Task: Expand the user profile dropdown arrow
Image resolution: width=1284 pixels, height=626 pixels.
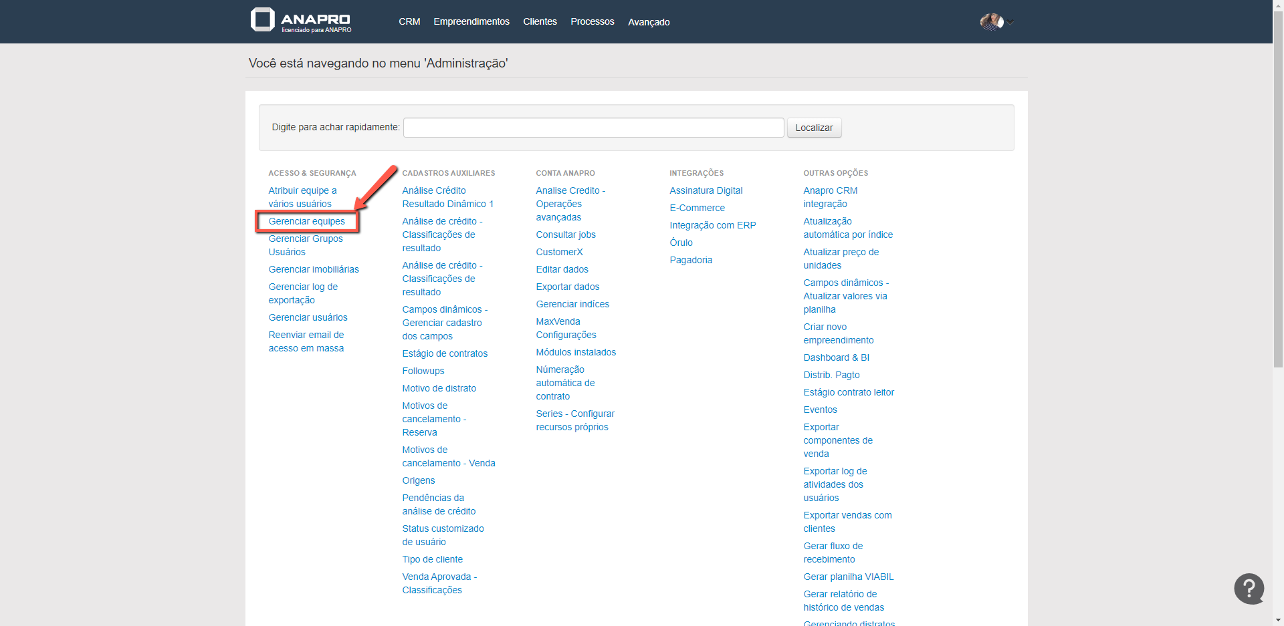Action: point(1011,23)
